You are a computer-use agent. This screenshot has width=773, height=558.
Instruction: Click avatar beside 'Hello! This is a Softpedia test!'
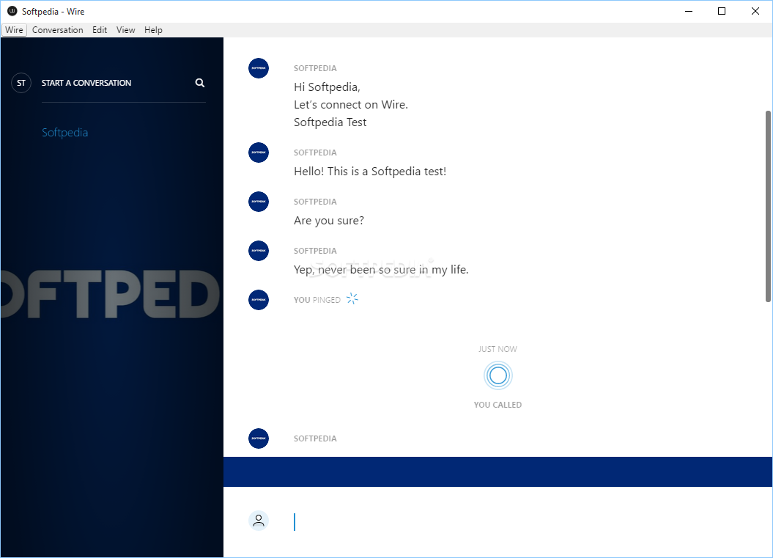point(259,153)
